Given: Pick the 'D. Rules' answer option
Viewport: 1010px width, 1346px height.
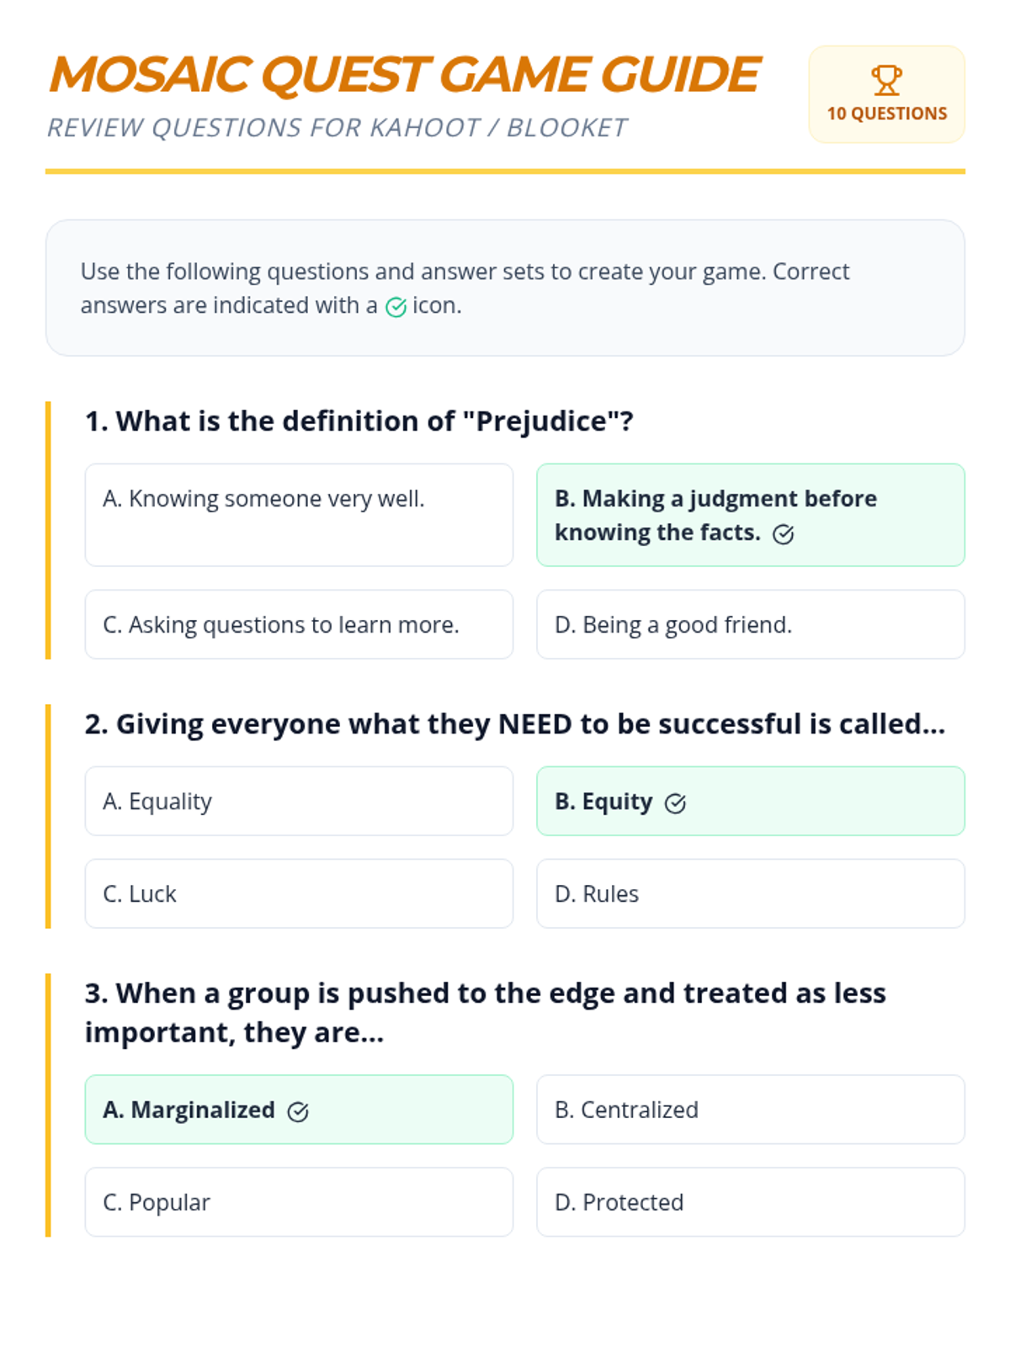Looking at the screenshot, I should (750, 893).
